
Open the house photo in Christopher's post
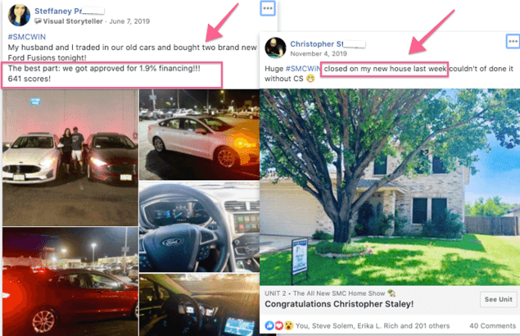(390, 187)
